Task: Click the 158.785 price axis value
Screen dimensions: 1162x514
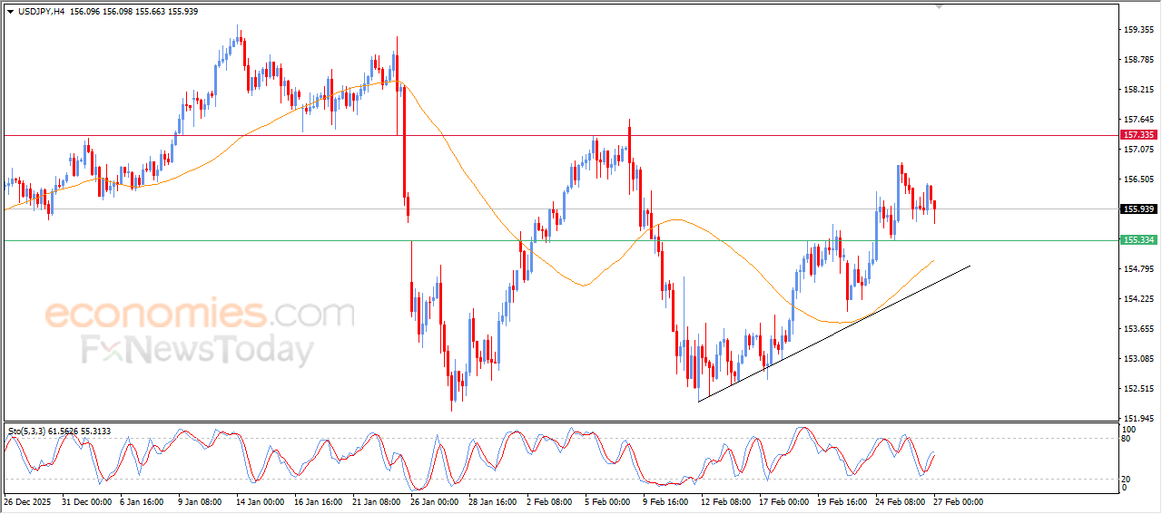Action: [1137, 60]
